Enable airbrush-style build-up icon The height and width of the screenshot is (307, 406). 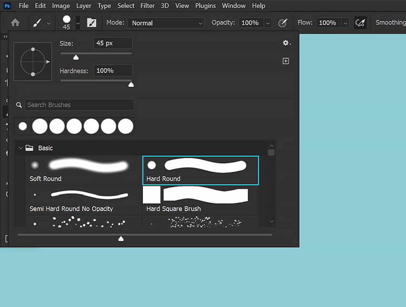point(360,23)
